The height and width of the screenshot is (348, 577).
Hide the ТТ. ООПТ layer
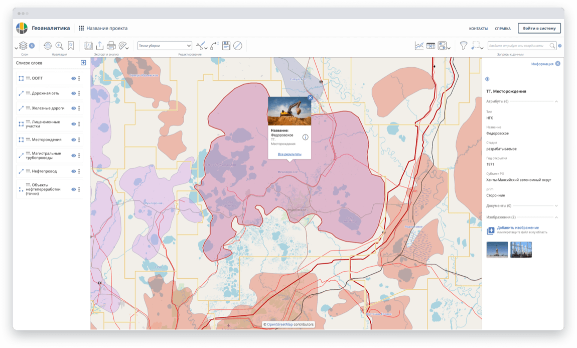pos(73,79)
